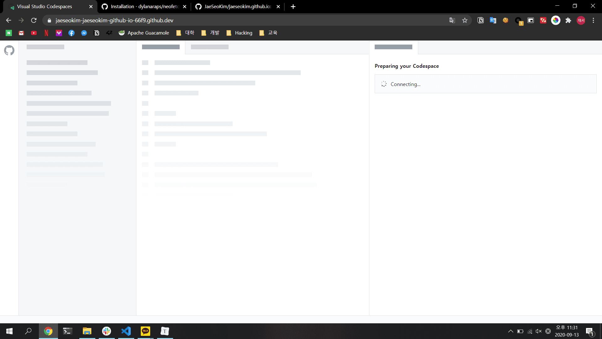
Task: Open the Apache Guacamole bookmark
Action: tap(144, 33)
